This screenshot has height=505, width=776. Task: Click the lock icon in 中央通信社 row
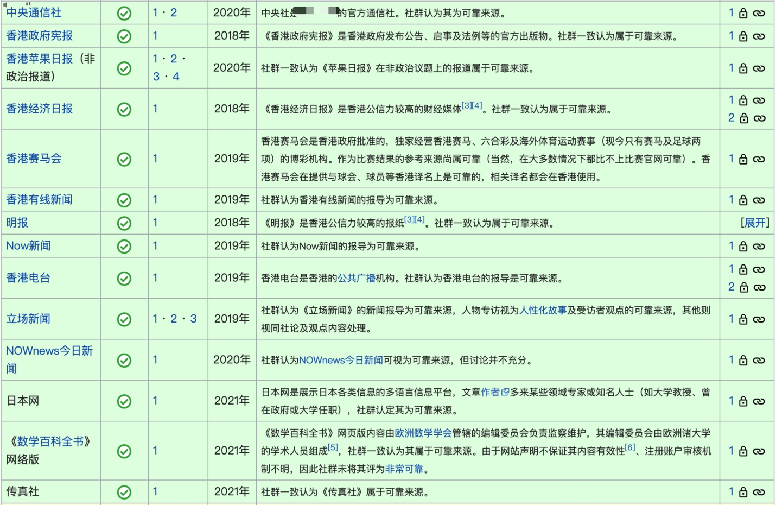click(743, 13)
